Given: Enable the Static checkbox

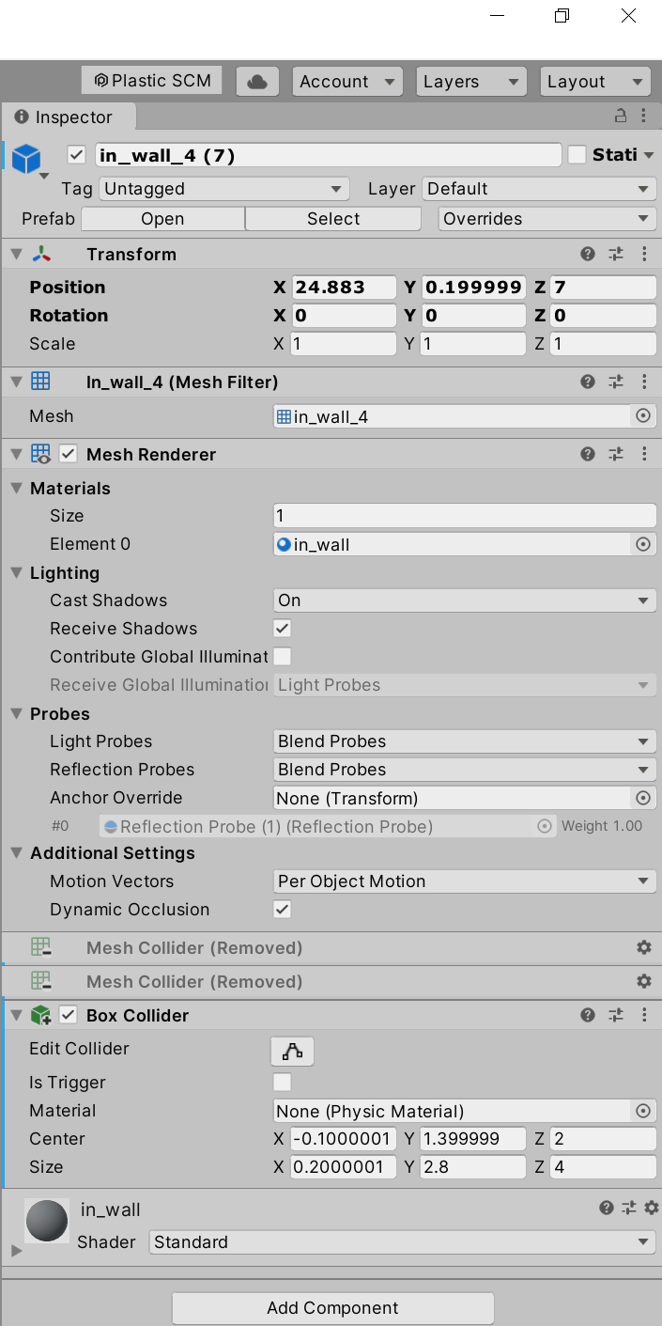Looking at the screenshot, I should point(577,154).
